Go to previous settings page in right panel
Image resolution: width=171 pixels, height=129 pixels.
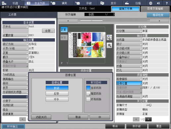(x=136, y=119)
